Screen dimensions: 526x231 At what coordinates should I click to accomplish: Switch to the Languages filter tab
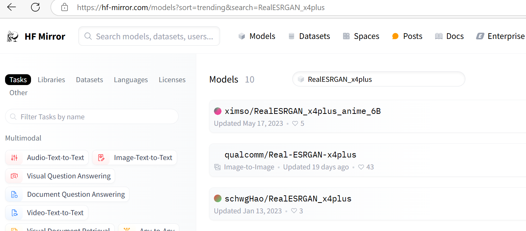(131, 80)
